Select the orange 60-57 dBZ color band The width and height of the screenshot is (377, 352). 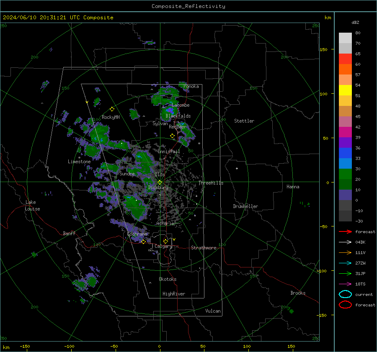click(345, 69)
